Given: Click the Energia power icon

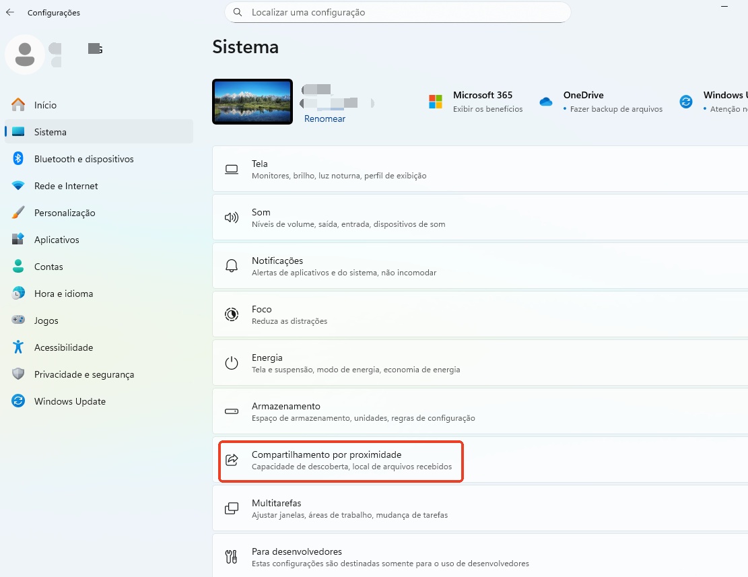Looking at the screenshot, I should pos(232,362).
